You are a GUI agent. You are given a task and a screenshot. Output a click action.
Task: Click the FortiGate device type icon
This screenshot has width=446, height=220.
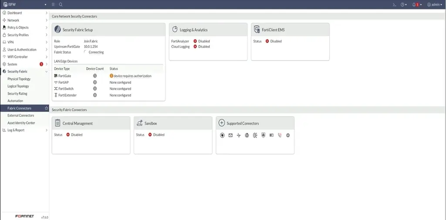click(x=56, y=76)
